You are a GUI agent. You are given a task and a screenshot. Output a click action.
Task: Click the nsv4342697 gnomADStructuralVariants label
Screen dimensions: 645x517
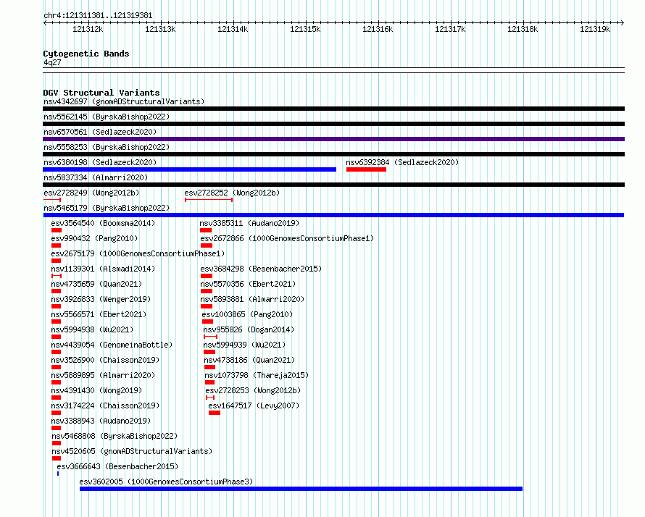click(124, 101)
